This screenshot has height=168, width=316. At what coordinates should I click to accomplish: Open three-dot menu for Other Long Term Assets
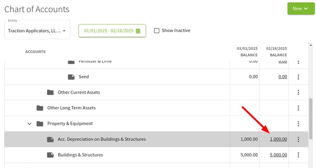[x=298, y=108]
